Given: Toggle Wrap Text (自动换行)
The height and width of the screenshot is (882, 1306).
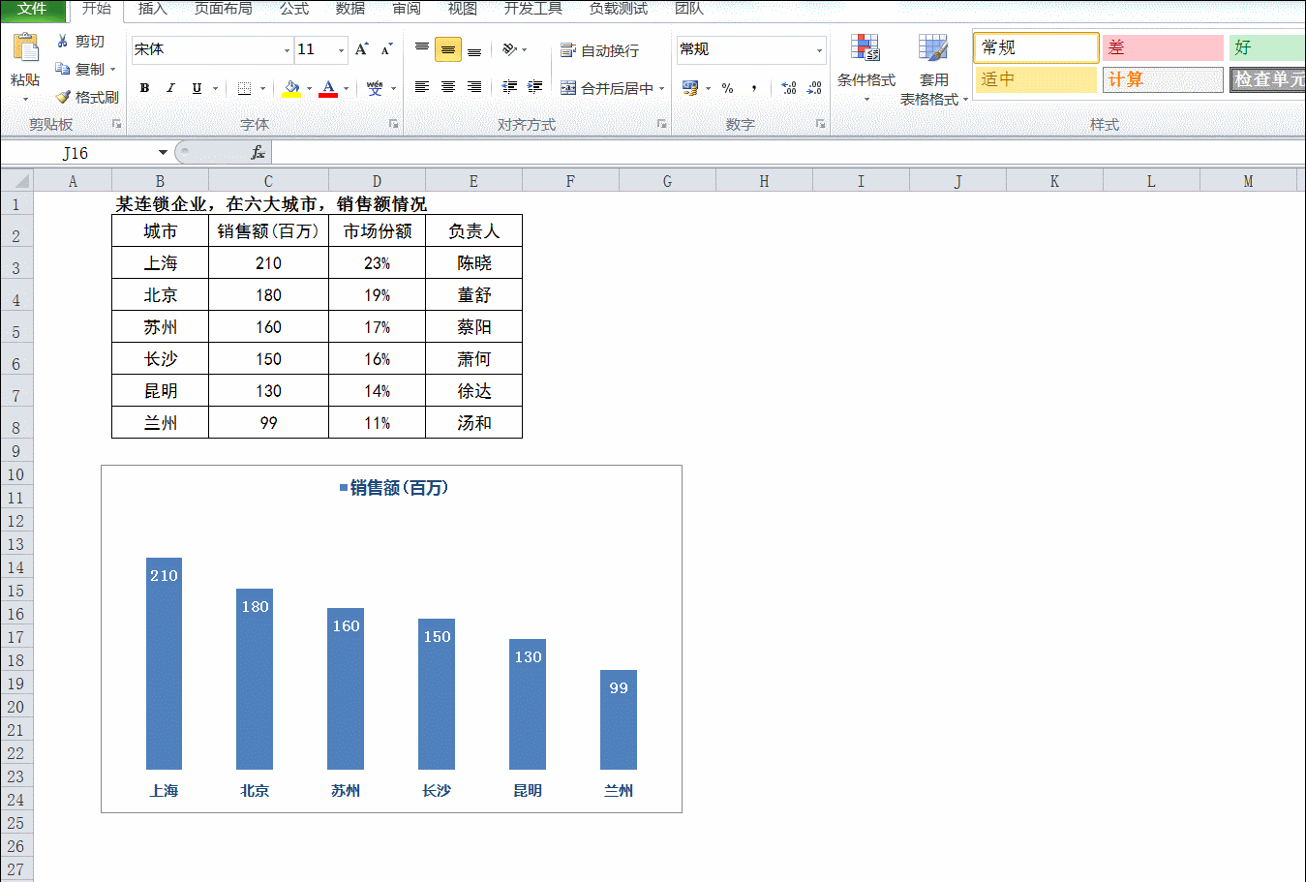Looking at the screenshot, I should tap(599, 50).
